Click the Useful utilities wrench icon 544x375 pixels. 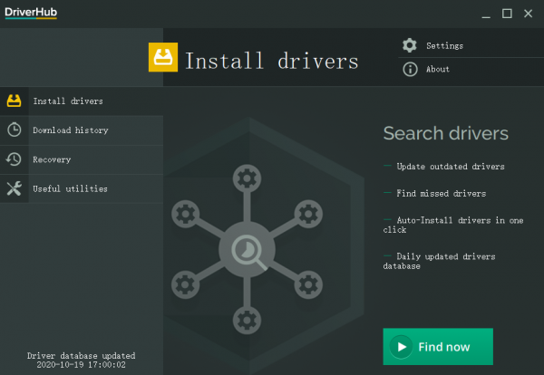click(14, 188)
